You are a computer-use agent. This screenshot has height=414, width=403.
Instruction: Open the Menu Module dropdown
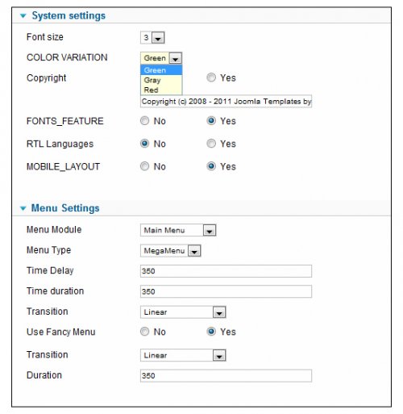click(178, 230)
